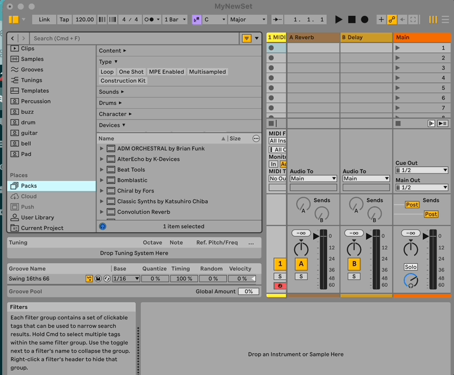Toggle first Post send button on Main
Screen dimensions: 454x375
pos(412,205)
